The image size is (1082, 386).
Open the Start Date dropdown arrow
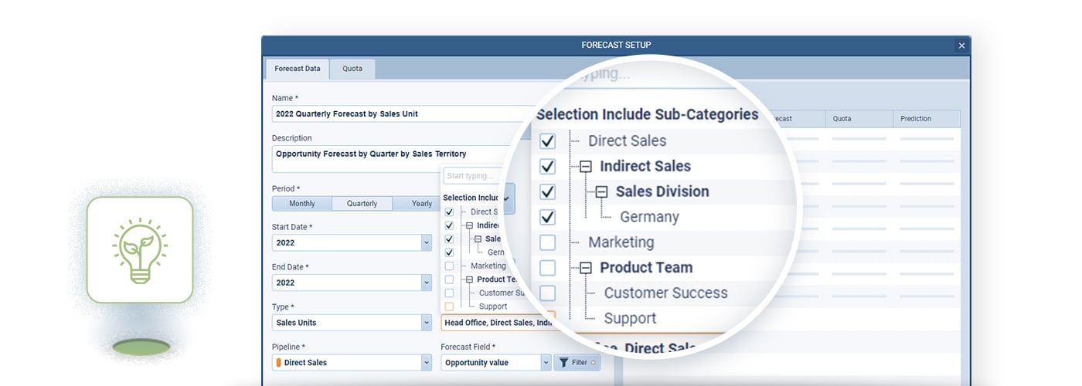[427, 242]
